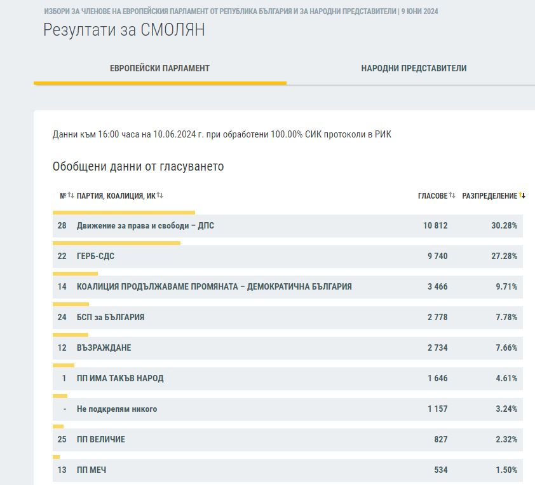Click the 10 812 votes value
Screen dimensions: 535x485
(435, 225)
